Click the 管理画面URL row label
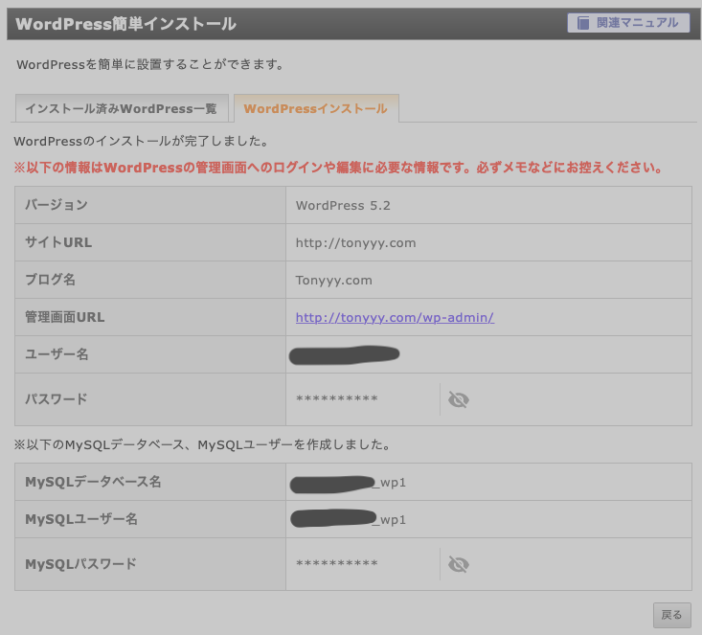 (x=65, y=317)
